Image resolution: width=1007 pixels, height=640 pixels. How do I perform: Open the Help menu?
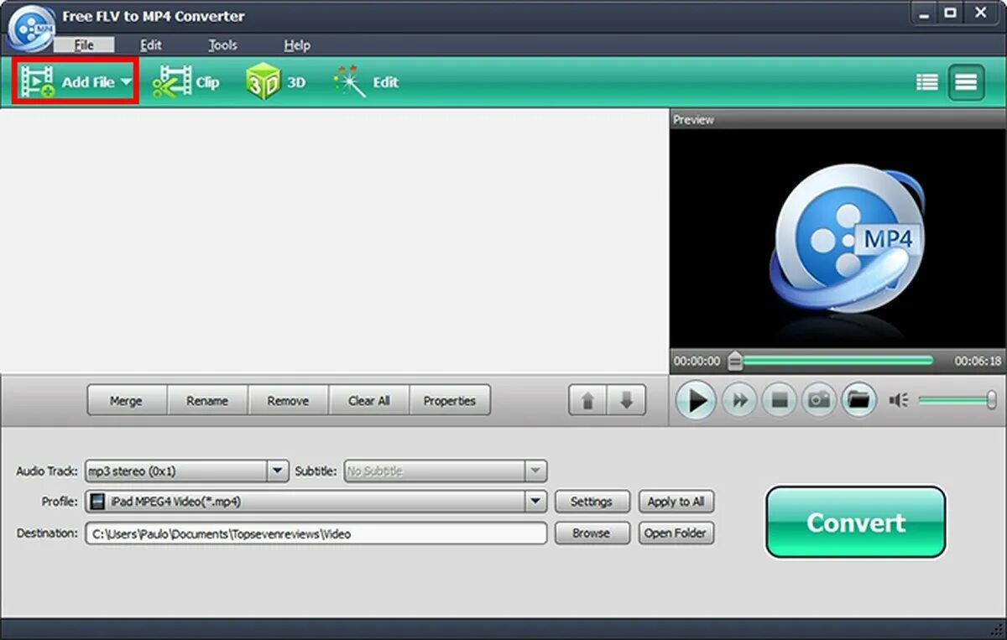[x=297, y=45]
